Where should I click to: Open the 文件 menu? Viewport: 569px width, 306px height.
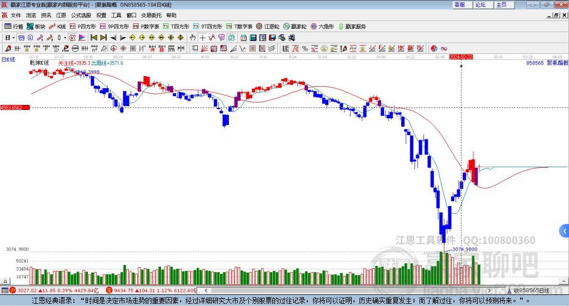tap(16, 15)
